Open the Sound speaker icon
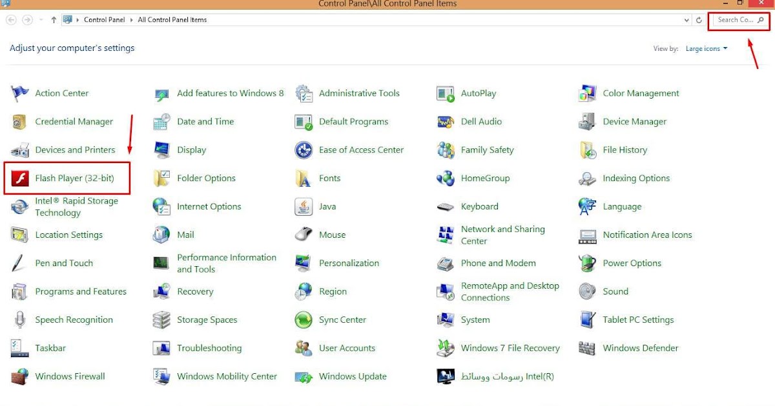Viewport: 775px width, 406px height. [x=587, y=291]
